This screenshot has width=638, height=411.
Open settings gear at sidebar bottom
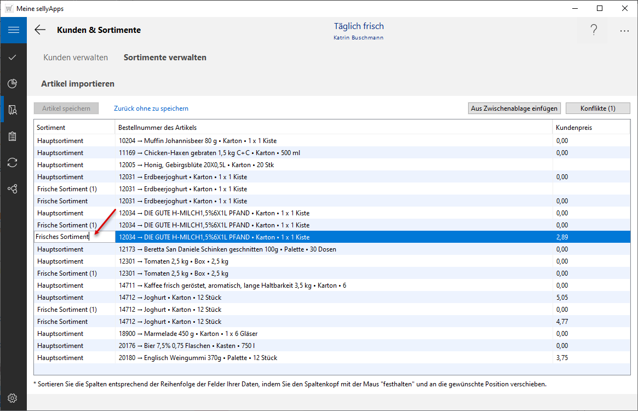point(13,398)
